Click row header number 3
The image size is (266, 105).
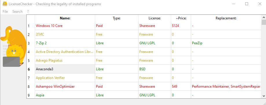click(x=31, y=43)
